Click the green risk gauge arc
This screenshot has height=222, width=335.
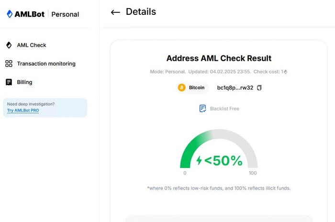point(193,147)
